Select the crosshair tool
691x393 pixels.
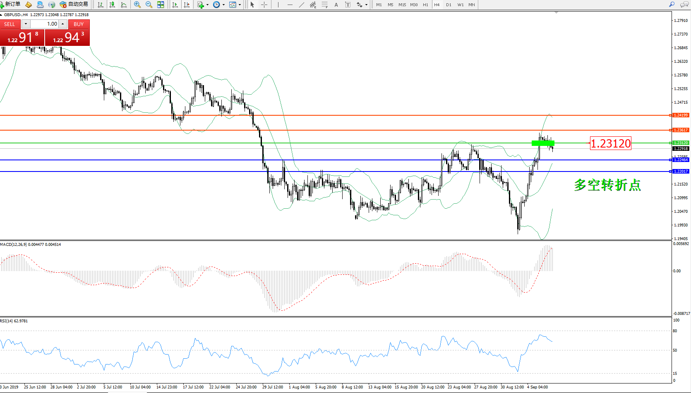pos(264,5)
